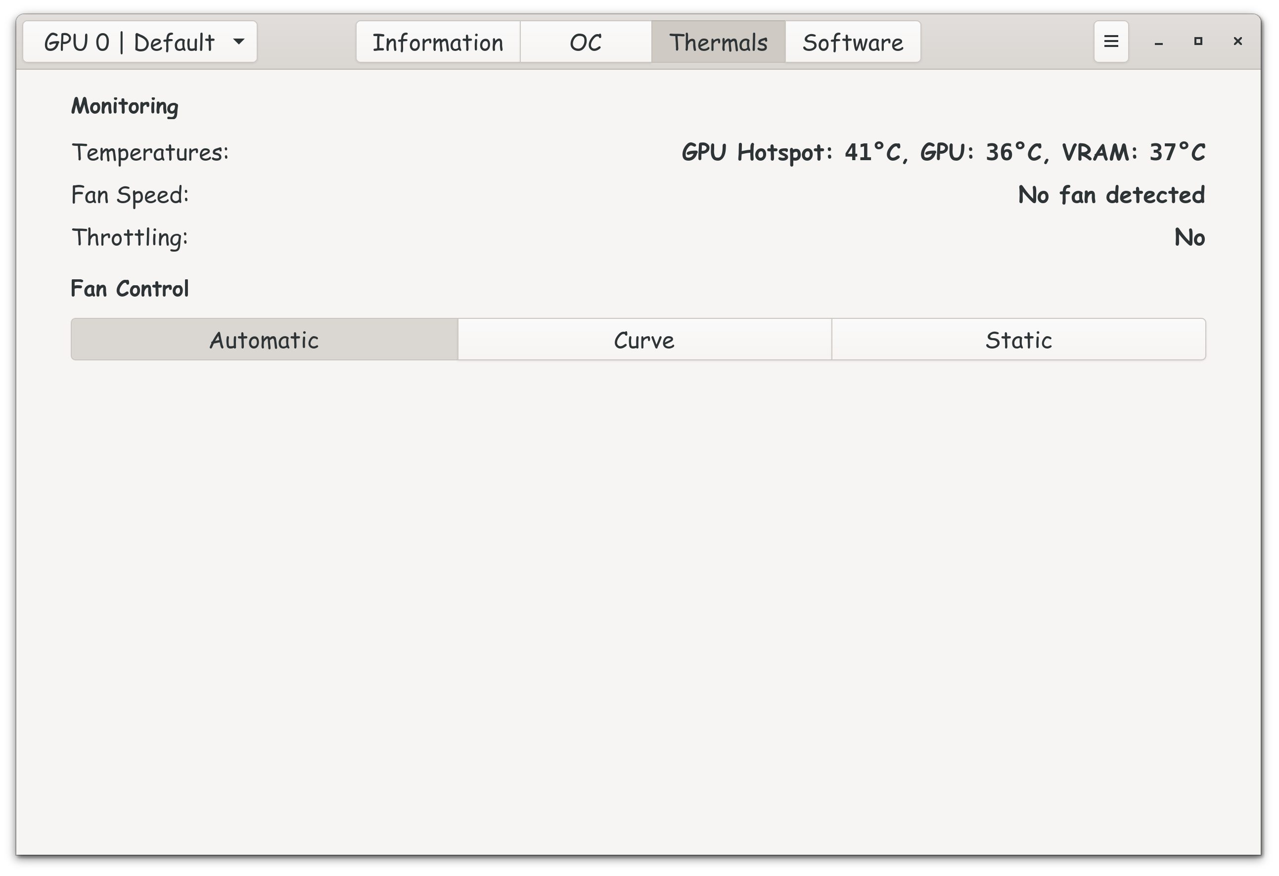Click the Fan Speed label

130,195
